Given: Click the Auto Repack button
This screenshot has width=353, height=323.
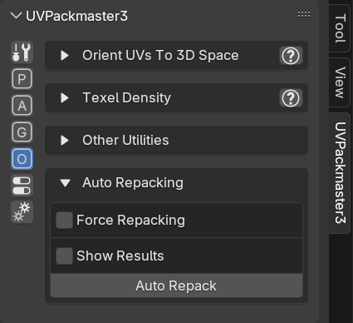Looking at the screenshot, I should [176, 286].
